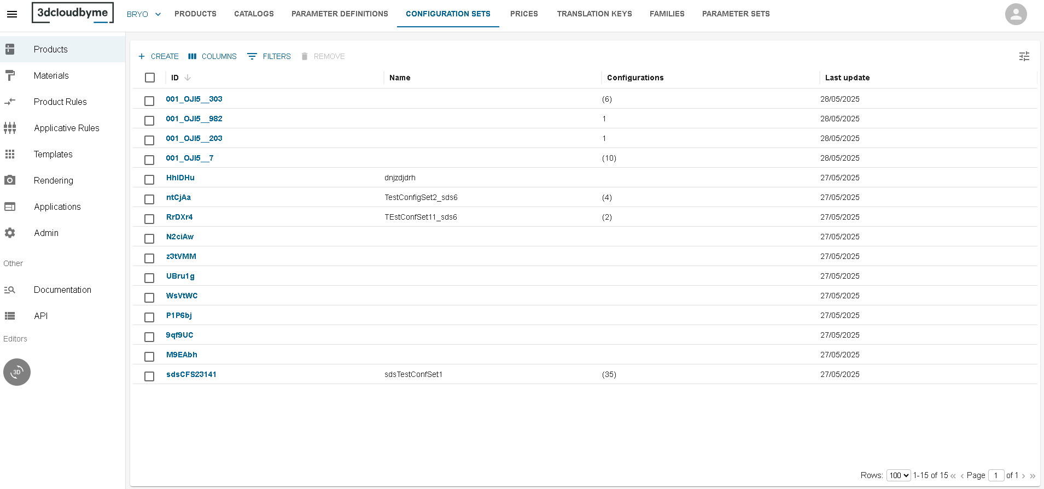The image size is (1044, 489).
Task: Click the Rendering camera icon
Action: click(10, 180)
